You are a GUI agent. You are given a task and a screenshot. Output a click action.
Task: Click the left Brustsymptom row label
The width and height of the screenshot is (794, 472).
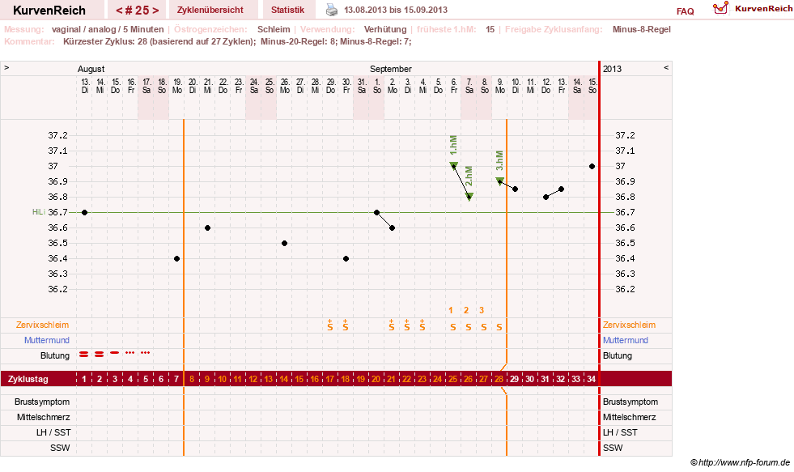(x=42, y=402)
